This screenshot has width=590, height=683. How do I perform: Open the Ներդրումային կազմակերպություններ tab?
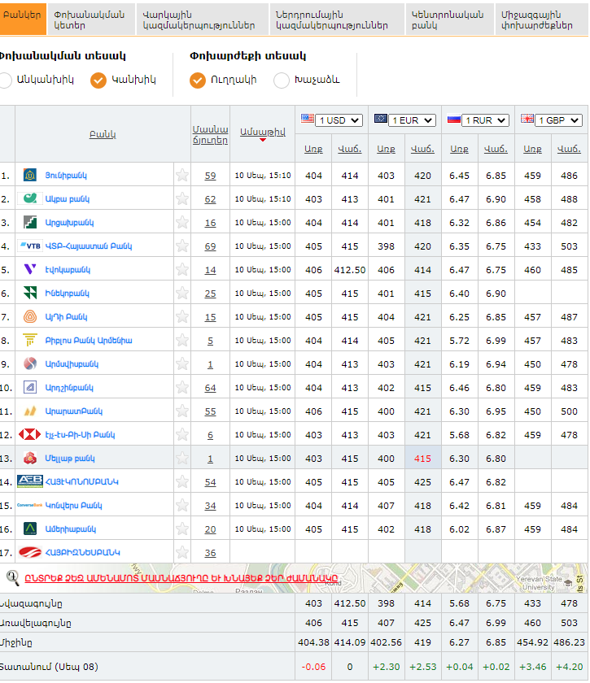click(337, 20)
